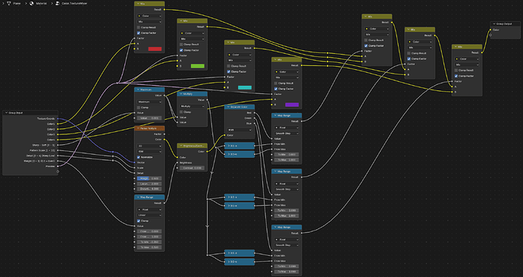Viewport: 523px width, 277px height.
Task: Enable Clamp Result in the green-swatch Mix node
Action: click(181, 45)
